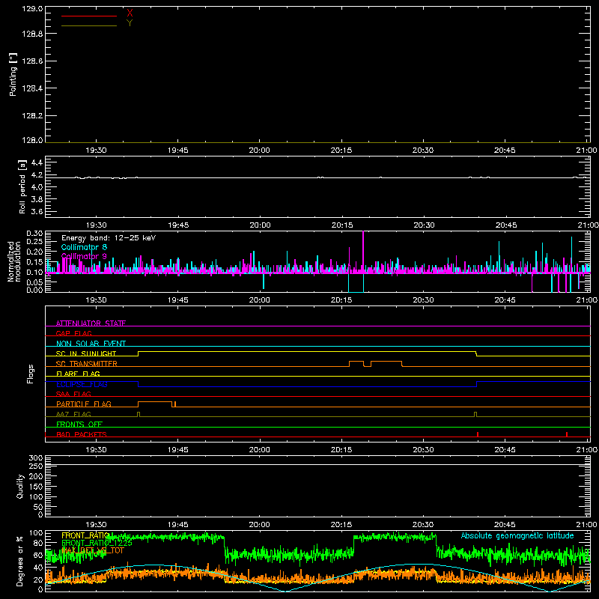This screenshot has height=599, width=599.
Task: Click '19:45' under the Quality panel
Action: [x=177, y=525]
